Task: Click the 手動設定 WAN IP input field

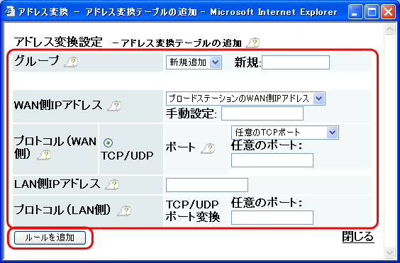Action: 262,113
